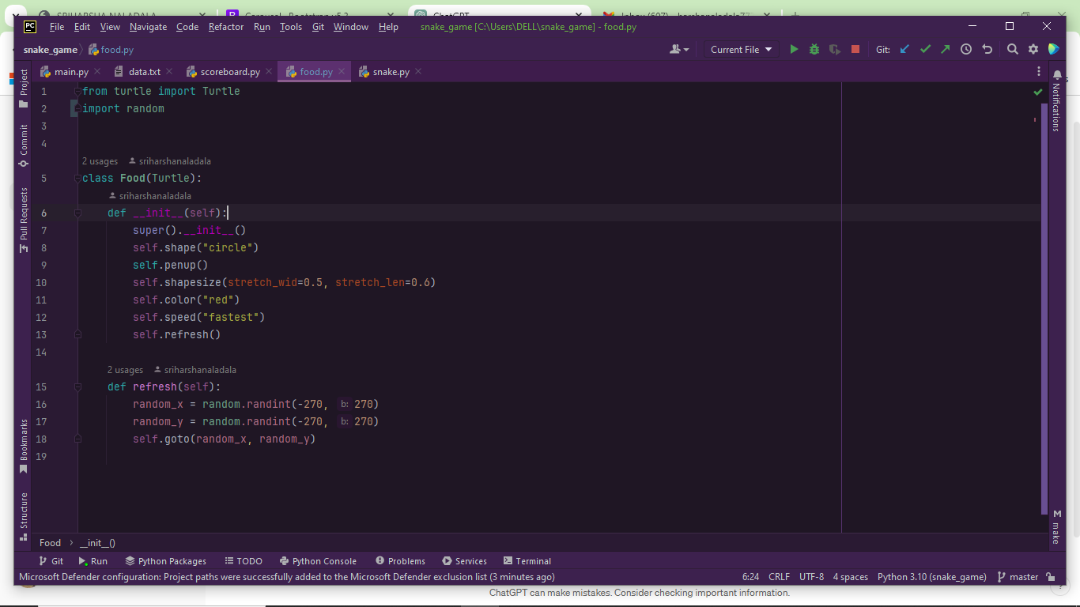
Task: Click the 4 spaces indent setting
Action: point(850,577)
